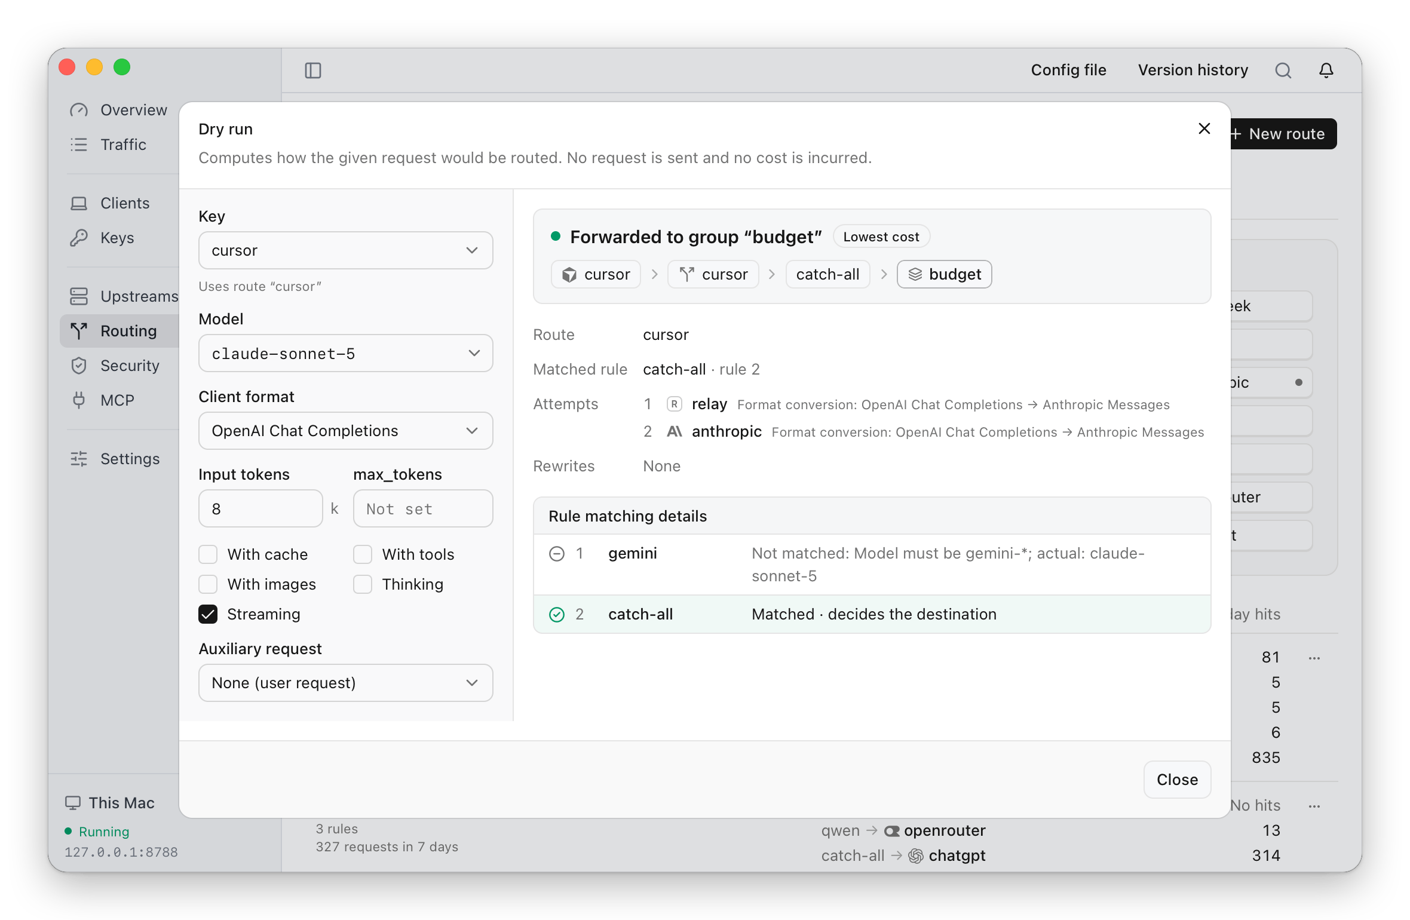Click the Input tokens field
Viewport: 1410px width, 920px height.
tap(260, 509)
